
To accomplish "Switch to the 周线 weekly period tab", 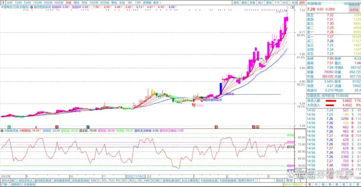I will coord(76,2).
